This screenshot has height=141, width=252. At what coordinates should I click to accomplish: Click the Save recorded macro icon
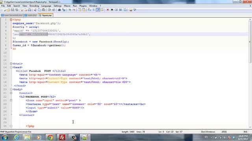pos(125,10)
